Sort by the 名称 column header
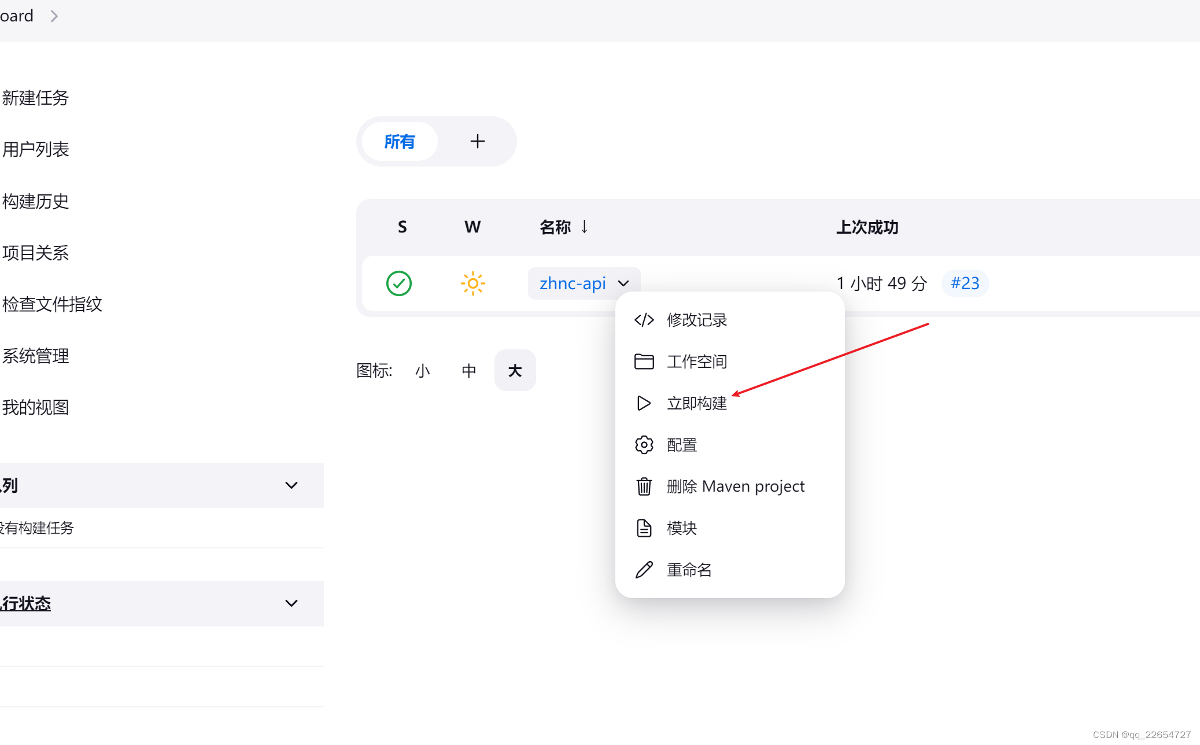This screenshot has width=1200, height=745. pyautogui.click(x=564, y=227)
